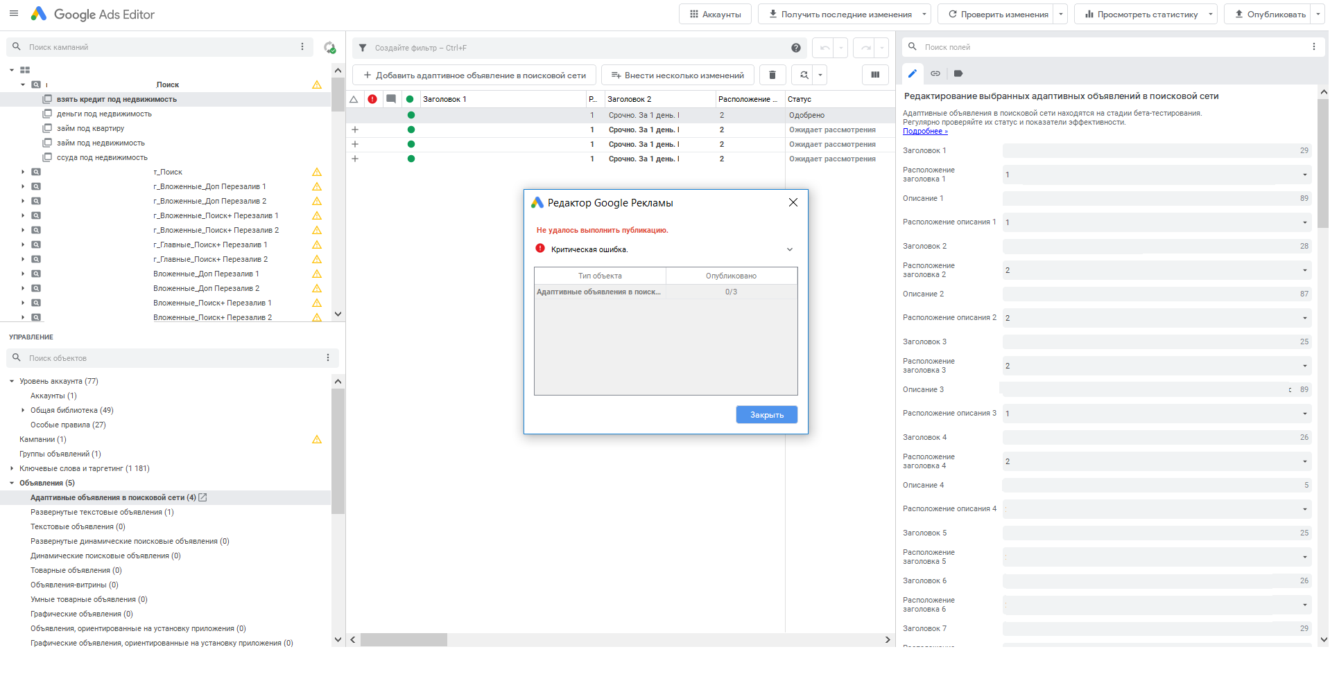Open the column chooser icon
Image resolution: width=1330 pixels, height=674 pixels.
click(x=875, y=75)
